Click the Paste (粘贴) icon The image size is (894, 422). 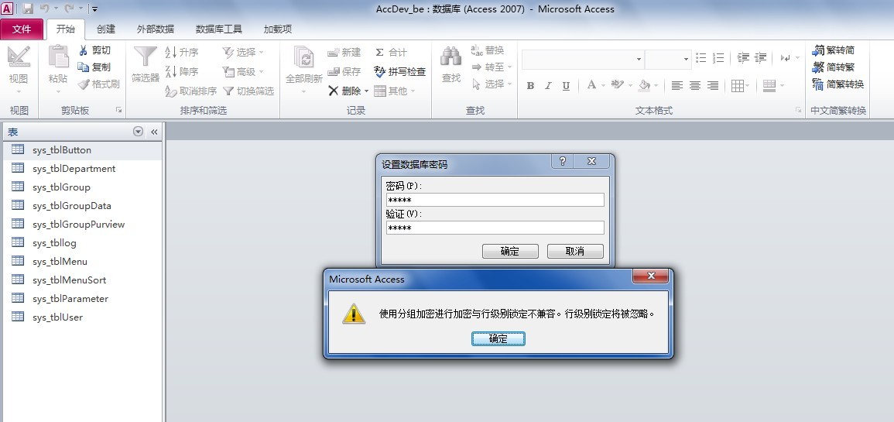(58, 57)
